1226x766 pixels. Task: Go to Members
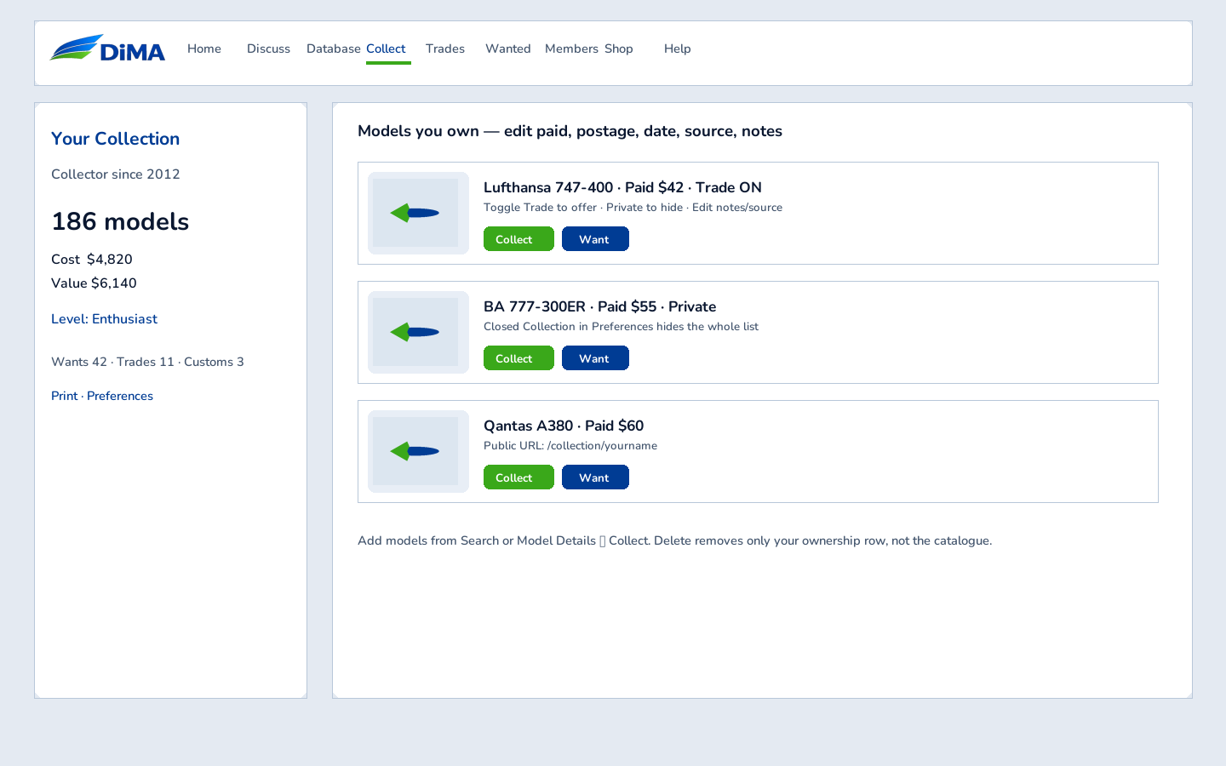(x=571, y=49)
